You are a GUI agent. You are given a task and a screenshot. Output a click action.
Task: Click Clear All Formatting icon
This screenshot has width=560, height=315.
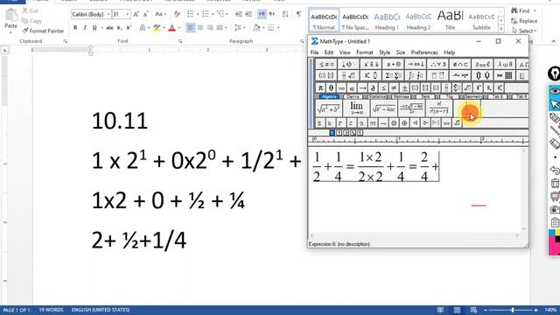(x=177, y=14)
